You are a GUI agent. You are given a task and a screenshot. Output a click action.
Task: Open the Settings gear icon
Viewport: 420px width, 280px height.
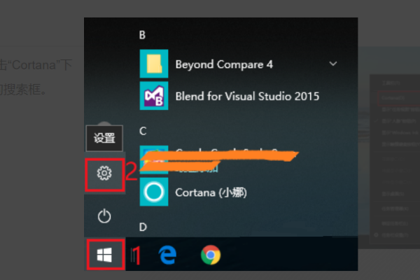[x=104, y=174]
